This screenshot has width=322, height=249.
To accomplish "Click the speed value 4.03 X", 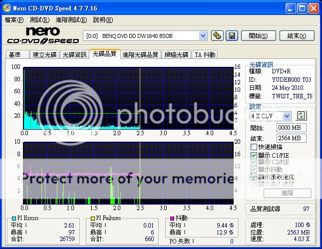I will (x=302, y=239).
